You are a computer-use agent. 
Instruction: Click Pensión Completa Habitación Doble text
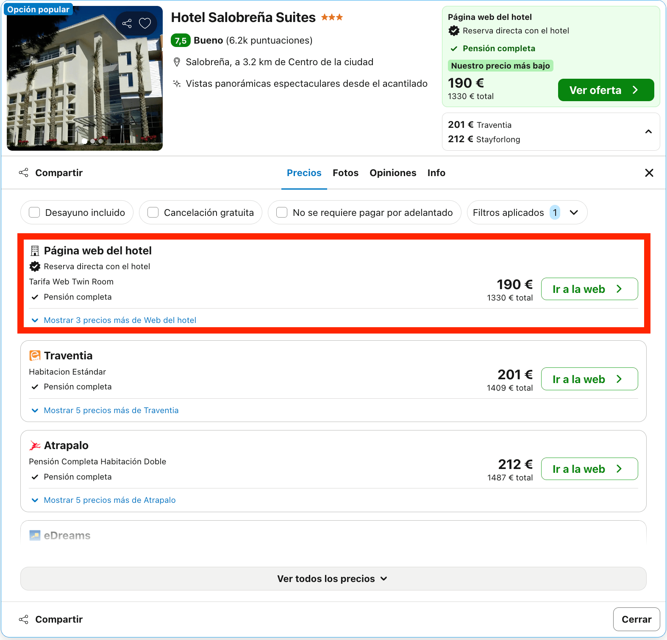tap(97, 462)
